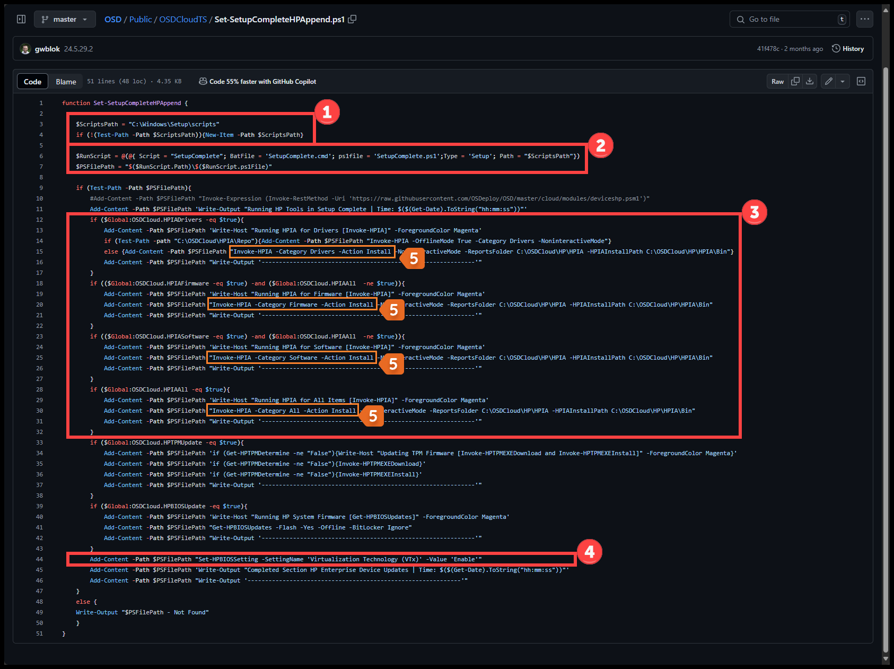
Task: Copy raw file contents icon
Action: [x=795, y=81]
